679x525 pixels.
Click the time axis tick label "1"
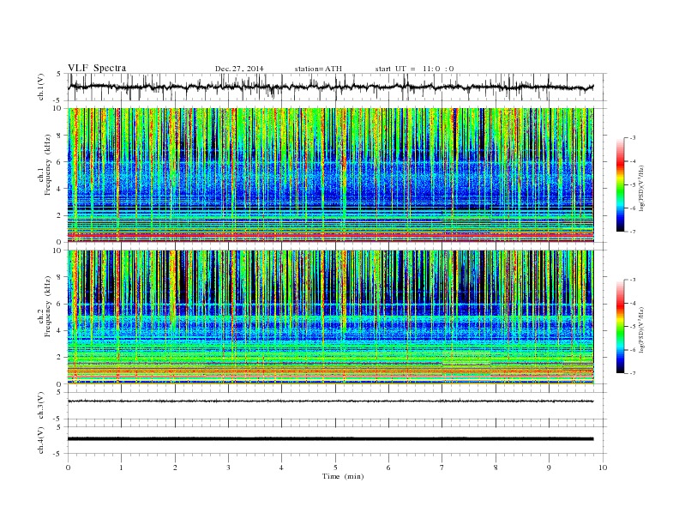coord(121,468)
